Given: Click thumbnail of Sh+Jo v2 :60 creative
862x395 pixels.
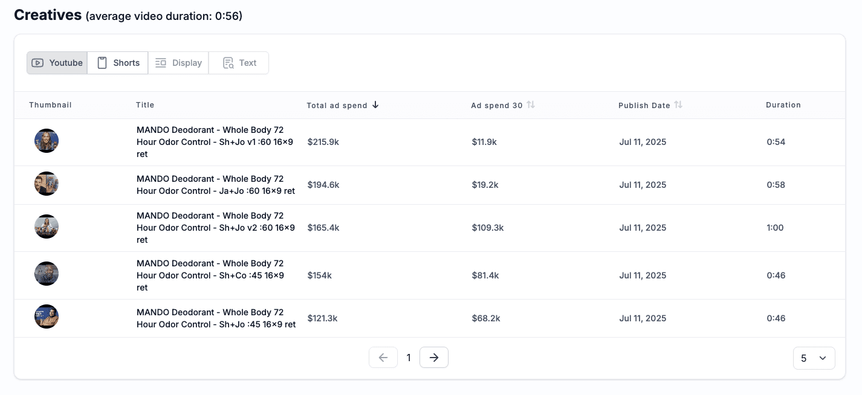Looking at the screenshot, I should tap(47, 227).
